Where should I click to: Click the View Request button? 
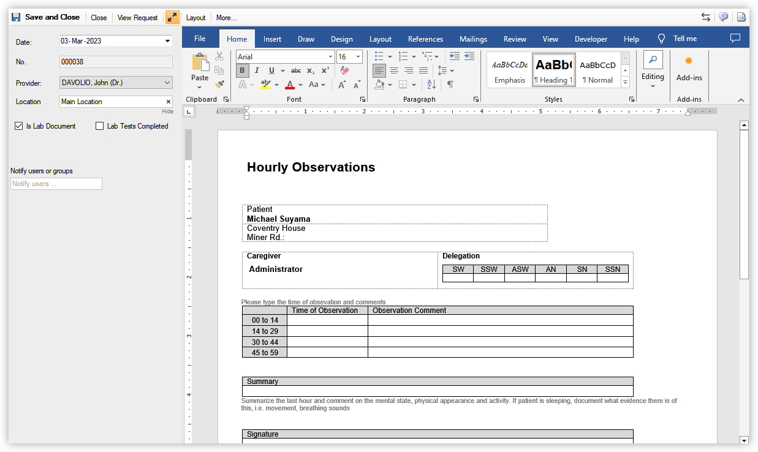coord(137,17)
